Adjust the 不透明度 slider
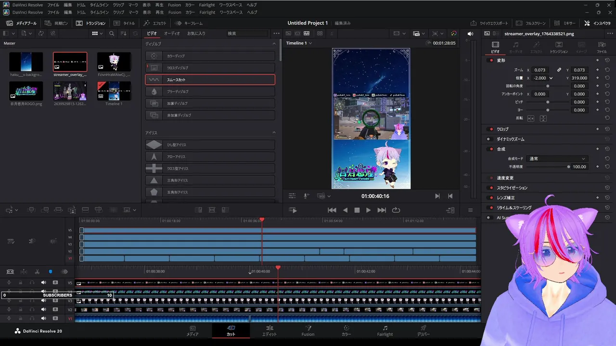616x346 pixels. (568, 167)
